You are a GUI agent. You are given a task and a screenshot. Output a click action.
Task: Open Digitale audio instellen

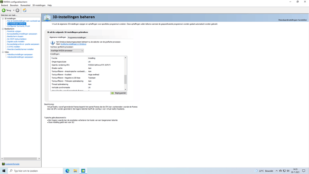tap(16, 42)
